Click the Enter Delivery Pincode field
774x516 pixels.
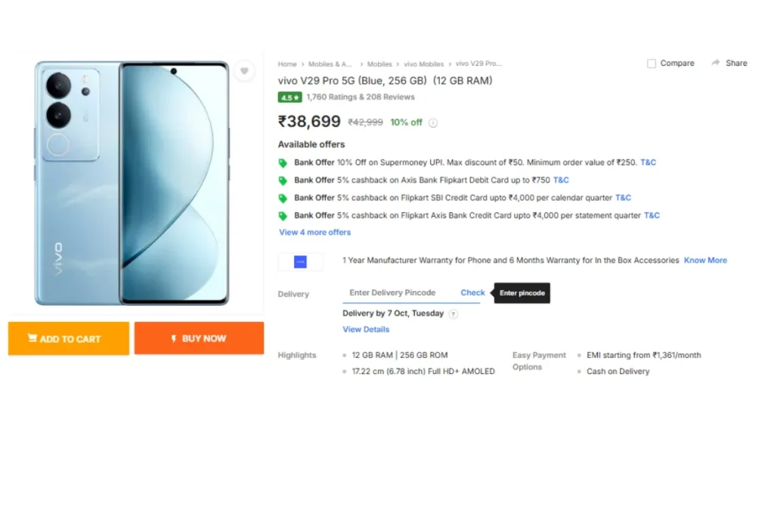(393, 293)
